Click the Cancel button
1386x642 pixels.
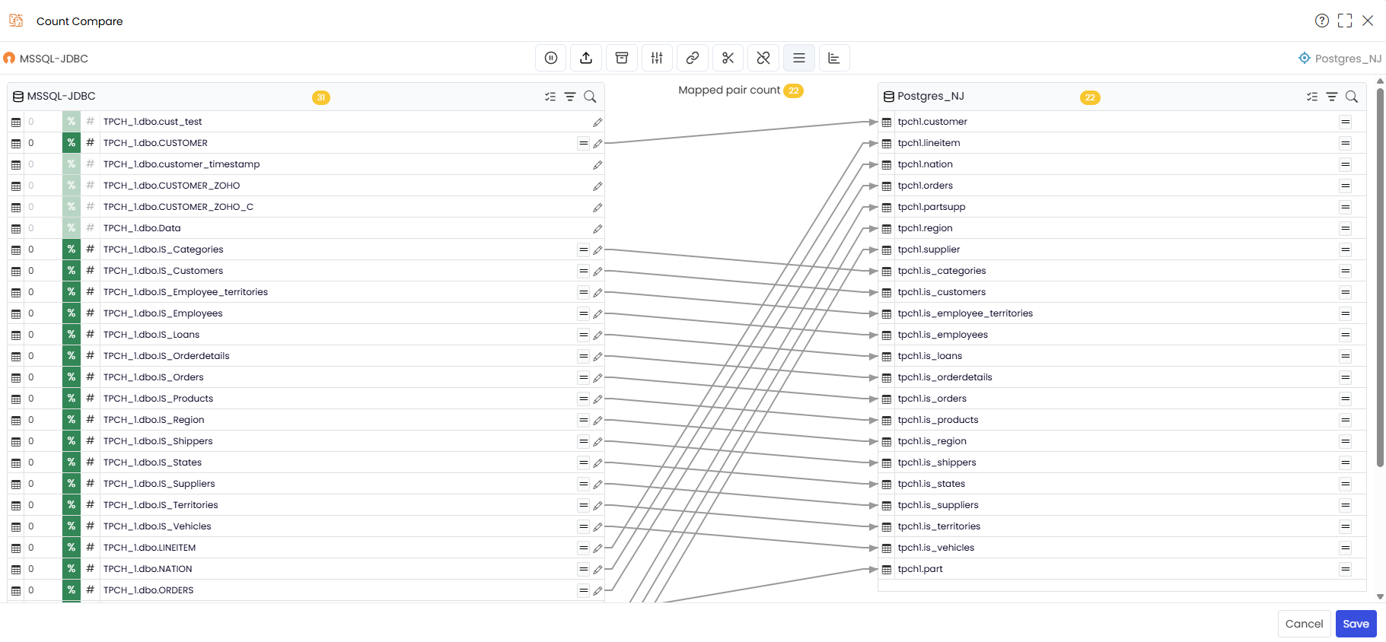[x=1304, y=624]
